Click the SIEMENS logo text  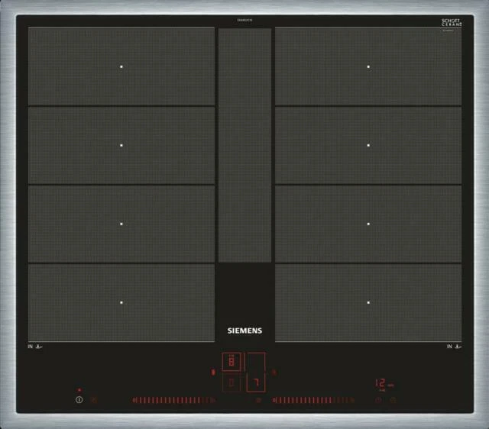(x=244, y=331)
